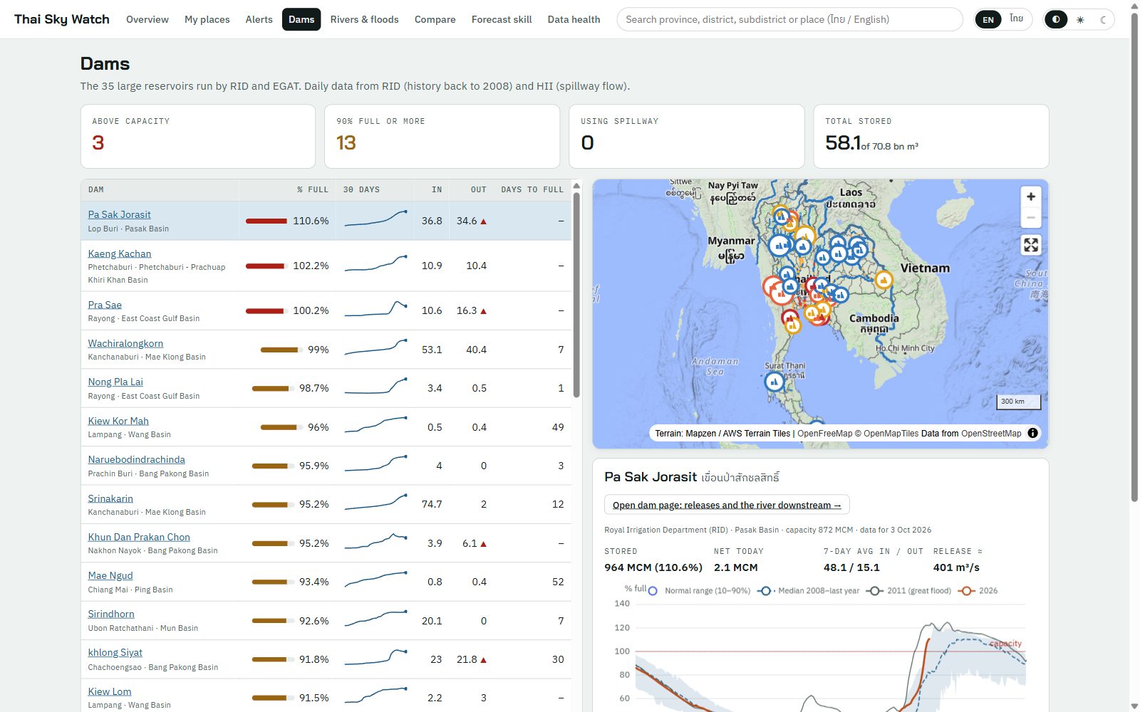This screenshot has width=1140, height=712.
Task: Click the Pra Sae 30-day sparkline
Action: pyautogui.click(x=375, y=310)
